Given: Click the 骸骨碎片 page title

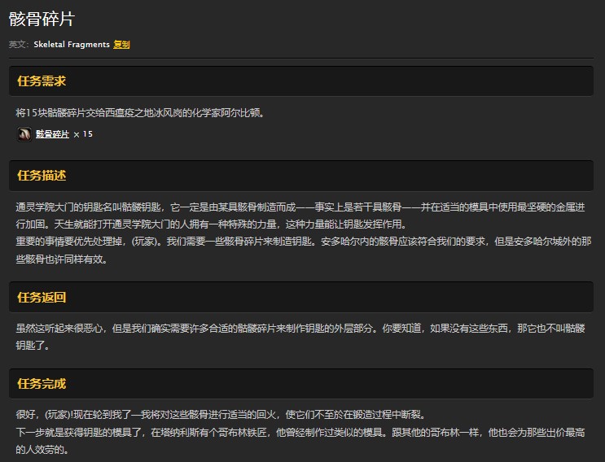Looking at the screenshot, I should pos(42,20).
